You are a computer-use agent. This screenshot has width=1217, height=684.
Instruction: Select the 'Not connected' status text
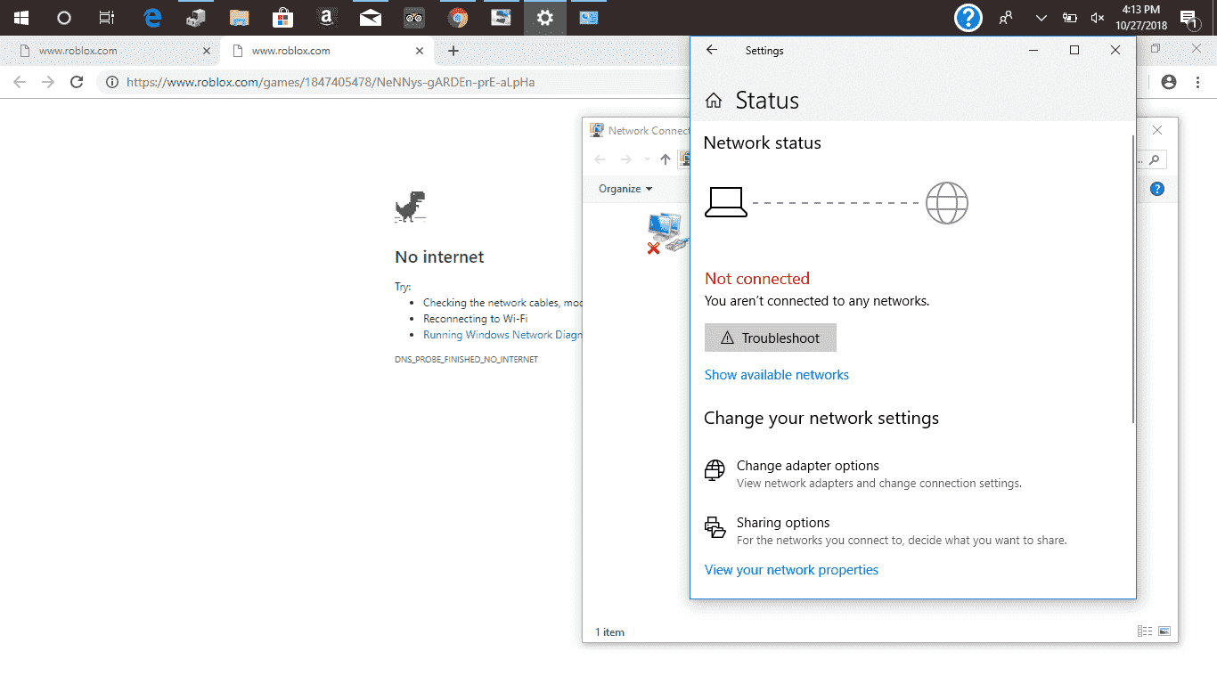pos(757,279)
